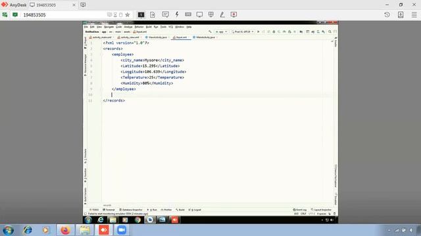The height and width of the screenshot is (236, 421).
Task: Activate AnyDesk whiteboard pen icon
Action: (x=222, y=14)
